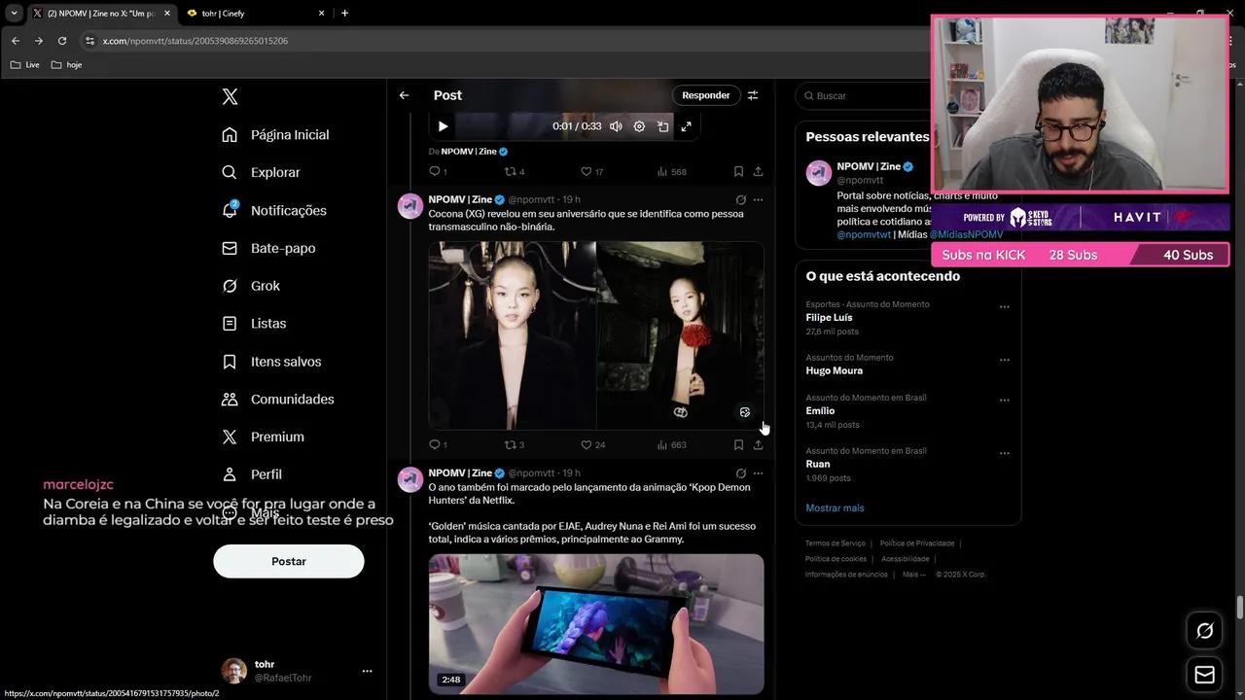Open Explorar in the sidebar

(262, 172)
